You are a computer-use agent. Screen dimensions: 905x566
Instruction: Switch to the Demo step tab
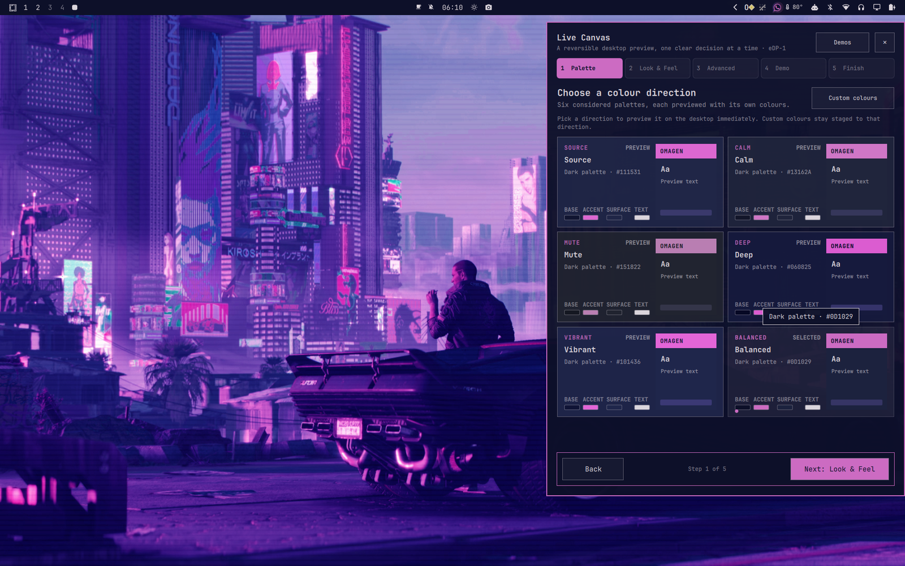pyautogui.click(x=793, y=68)
